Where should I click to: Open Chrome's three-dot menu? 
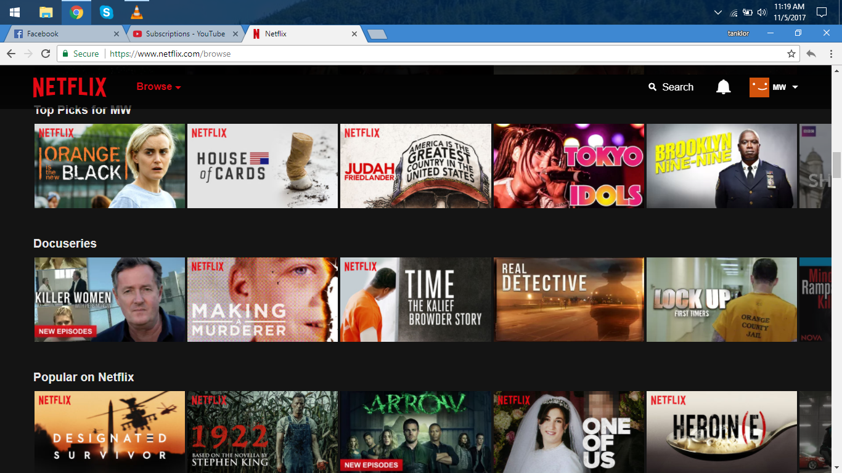[830, 54]
